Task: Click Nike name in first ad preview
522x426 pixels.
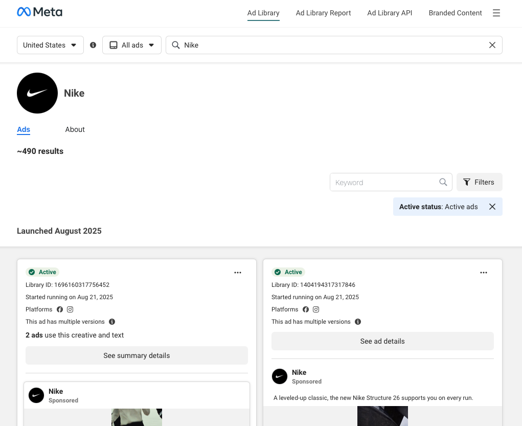Action: coord(56,391)
